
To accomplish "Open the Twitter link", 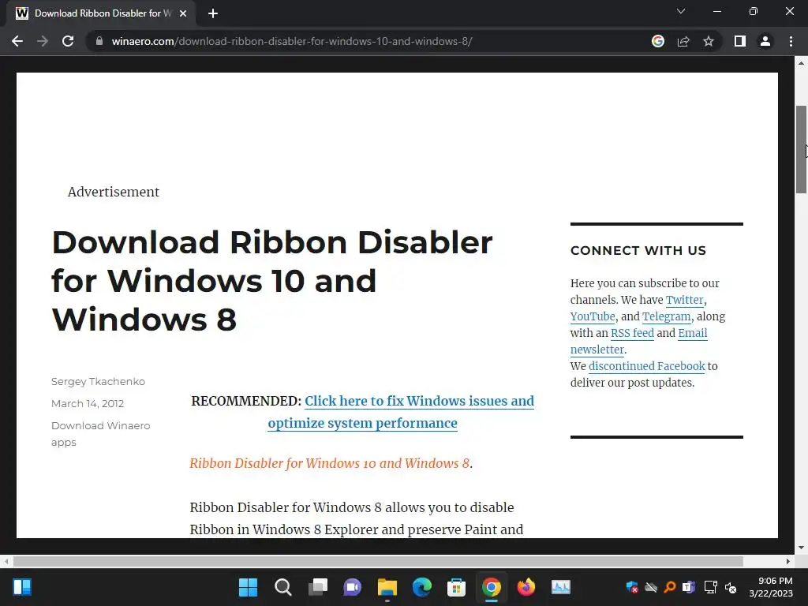I will coord(684,300).
